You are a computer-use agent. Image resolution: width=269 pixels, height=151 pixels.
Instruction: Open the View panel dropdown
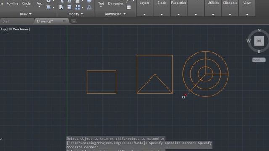(247, 15)
